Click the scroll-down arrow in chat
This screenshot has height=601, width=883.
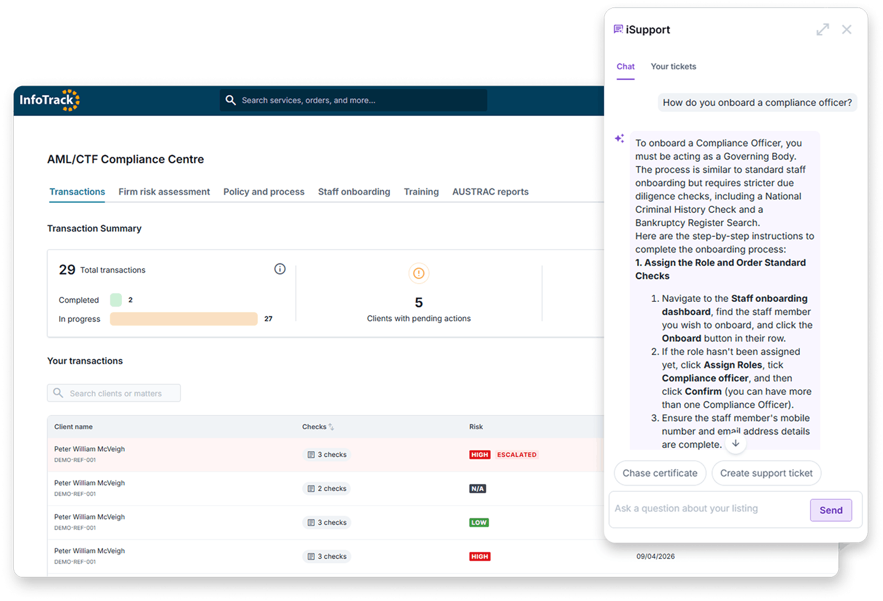[735, 443]
